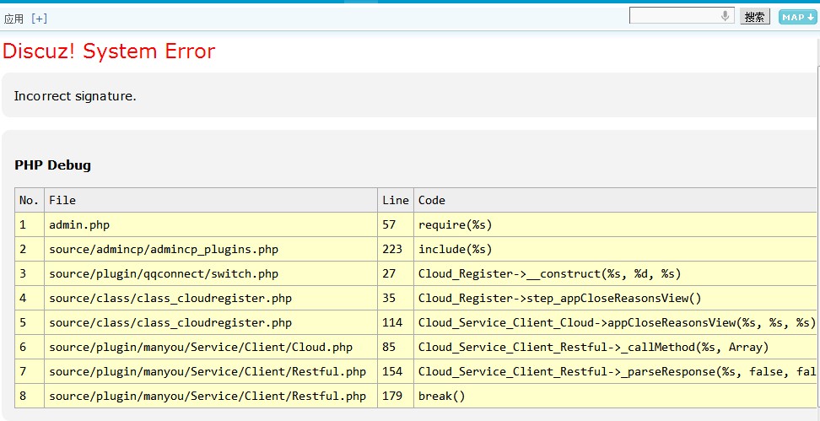Screen dimensions: 820x421
Task: Click the Code column header
Action: pos(432,200)
